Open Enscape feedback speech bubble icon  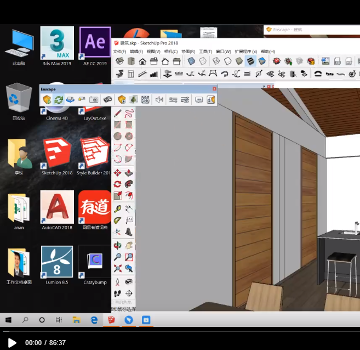click(x=199, y=100)
